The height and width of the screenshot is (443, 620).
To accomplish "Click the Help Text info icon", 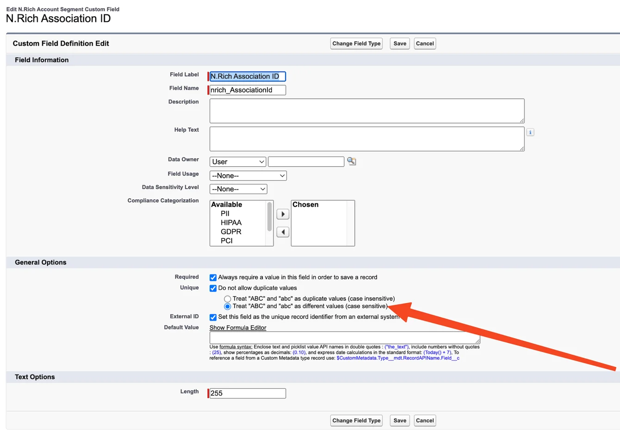I will point(530,133).
